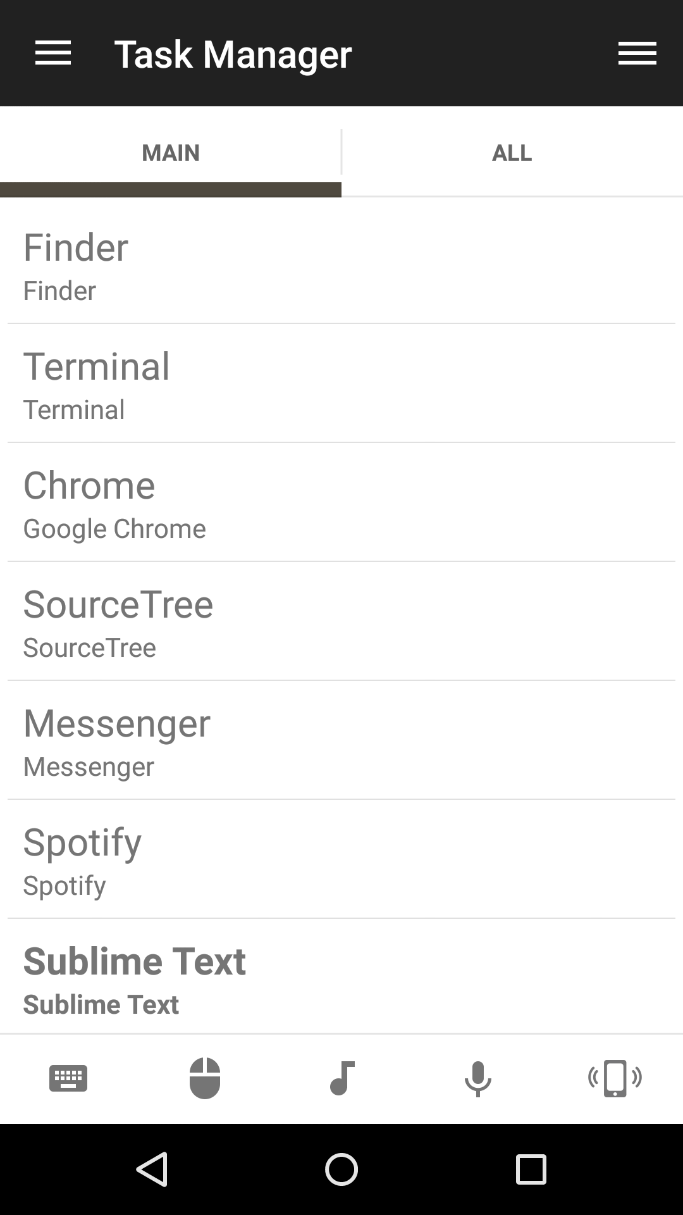
Task: Open the Messenger task entry
Action: click(341, 741)
